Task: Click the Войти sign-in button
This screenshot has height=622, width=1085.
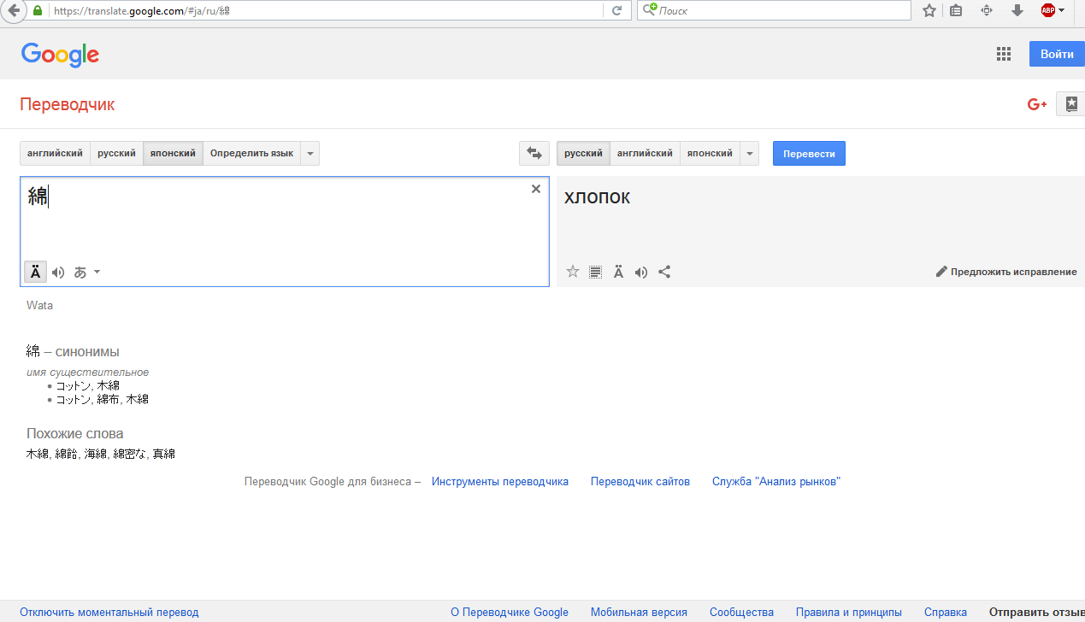Action: point(1057,54)
